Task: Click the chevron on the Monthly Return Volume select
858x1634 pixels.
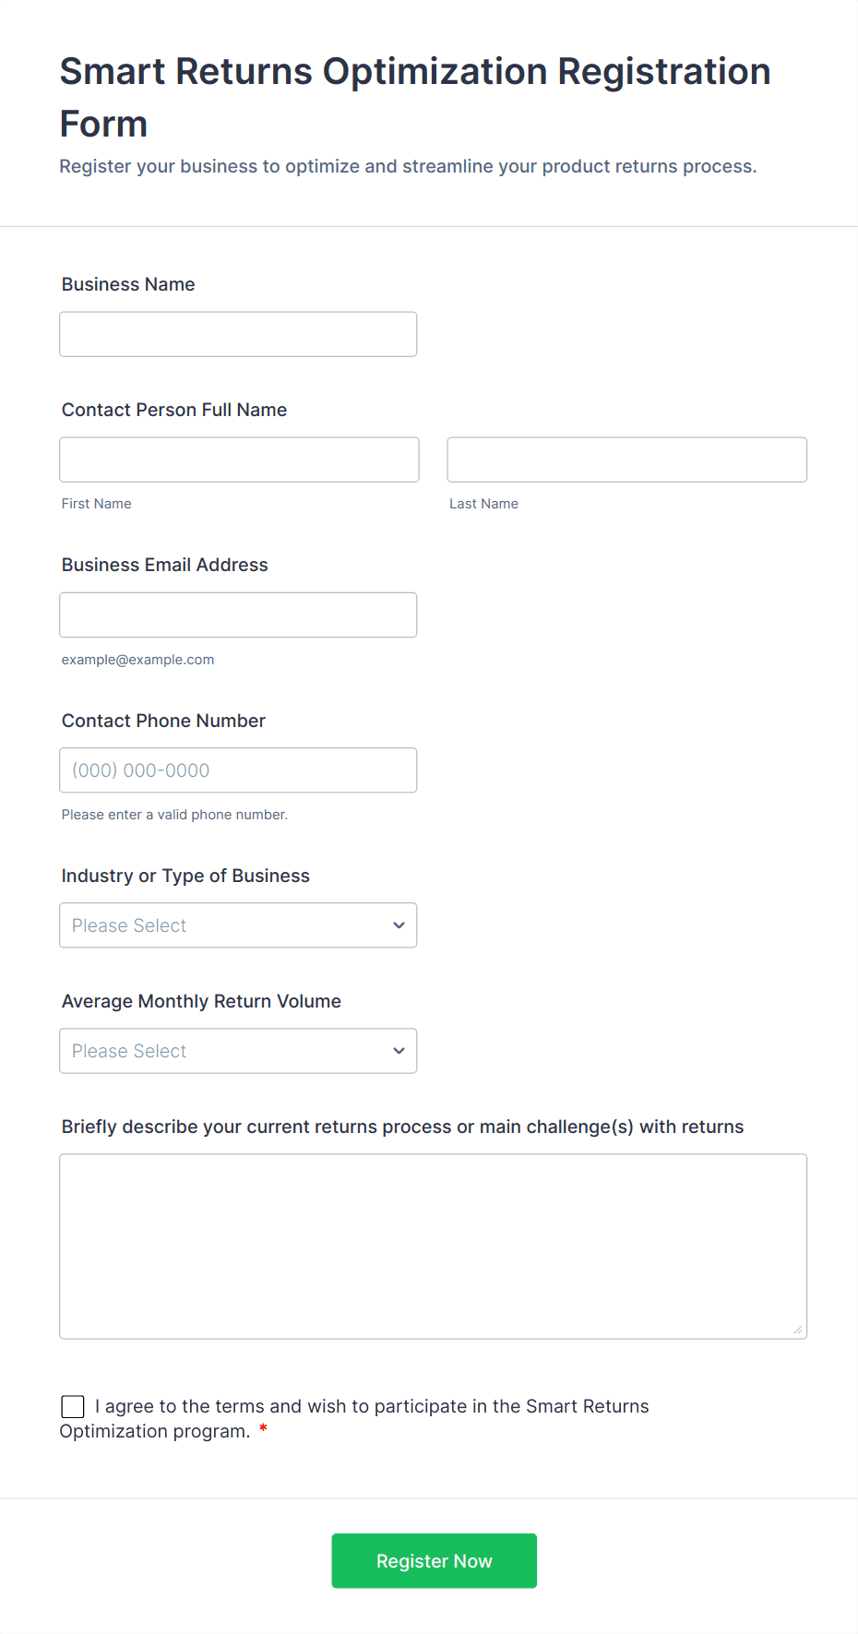Action: tap(399, 1051)
